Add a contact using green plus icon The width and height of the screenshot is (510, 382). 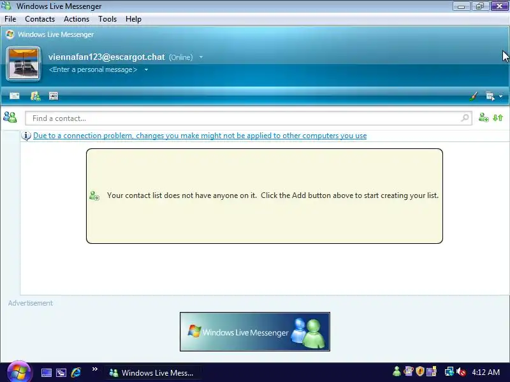tap(483, 118)
